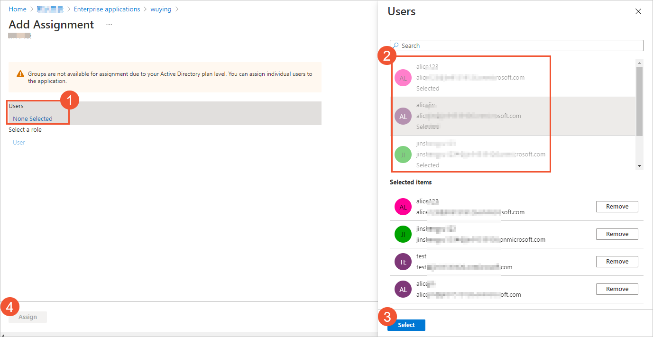Viewport: 653px width, 337px height.
Task: Open the wuying breadcrumb link
Action: tap(161, 9)
